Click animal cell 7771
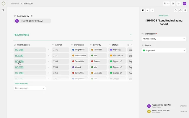Viewport: 189px width, 118px height. pos(61,55)
